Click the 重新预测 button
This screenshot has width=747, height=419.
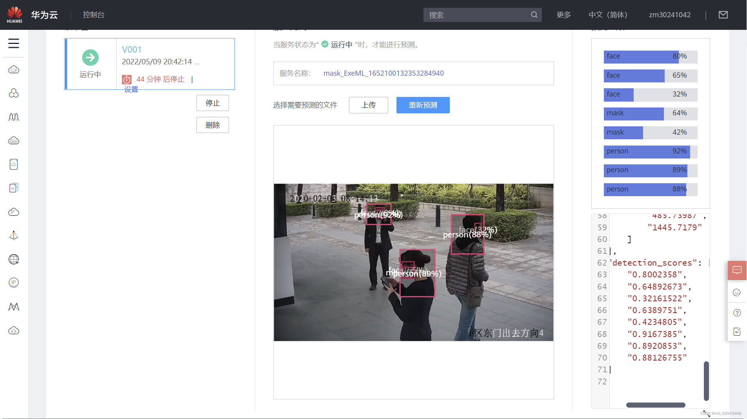tap(423, 105)
